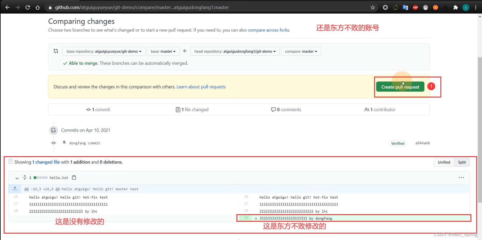Open the ABP adblock extension icon
This screenshot has width=482, height=240.
415,8
